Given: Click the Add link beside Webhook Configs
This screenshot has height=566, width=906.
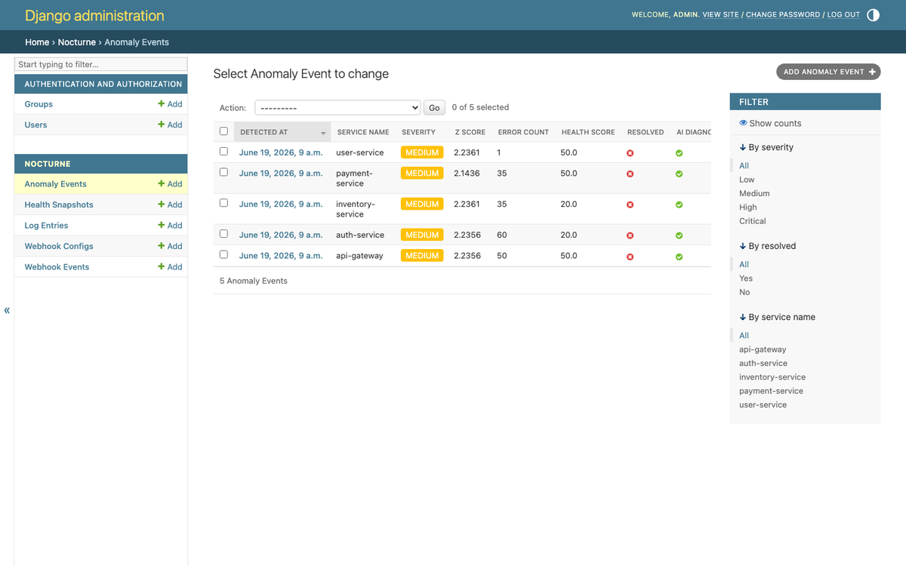Looking at the screenshot, I should click(170, 246).
